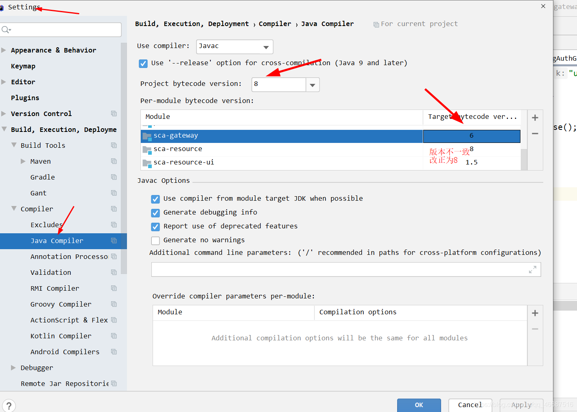The width and height of the screenshot is (577, 412).
Task: Click the 'For current project' indicator icon
Action: point(376,24)
